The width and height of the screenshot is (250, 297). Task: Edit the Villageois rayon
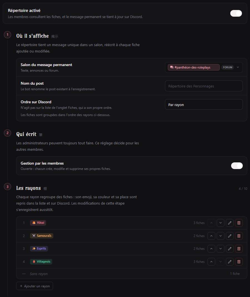tap(230, 261)
